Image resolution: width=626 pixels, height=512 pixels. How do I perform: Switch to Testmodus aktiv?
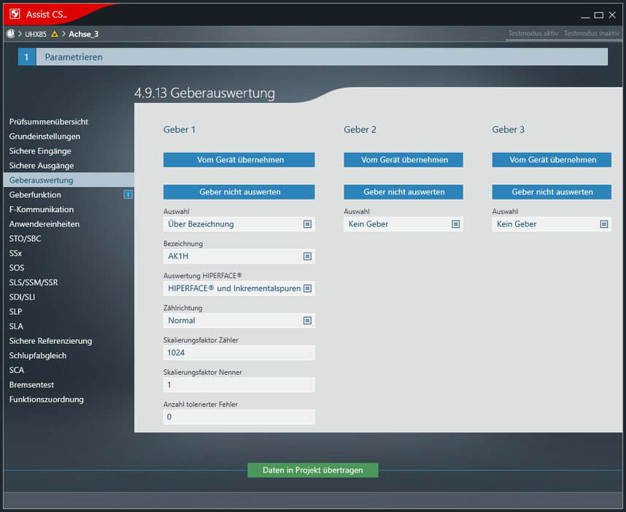click(533, 34)
